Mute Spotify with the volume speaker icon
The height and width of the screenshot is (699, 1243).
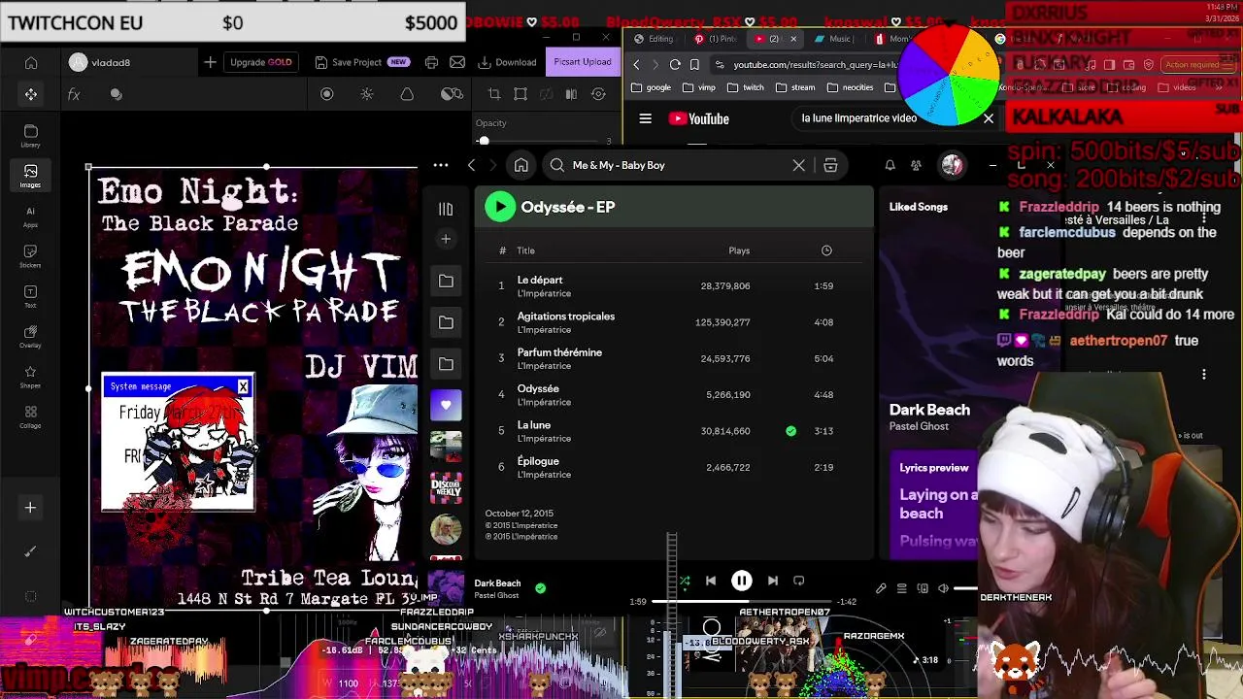943,588
